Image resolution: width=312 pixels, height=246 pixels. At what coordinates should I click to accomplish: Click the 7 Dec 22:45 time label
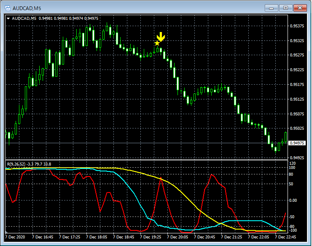285,237
